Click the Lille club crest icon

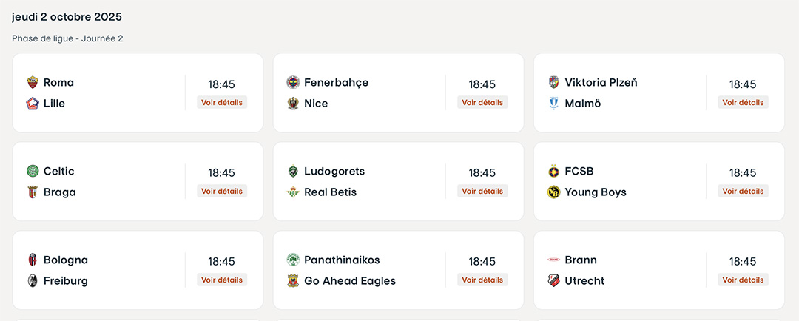pos(32,104)
